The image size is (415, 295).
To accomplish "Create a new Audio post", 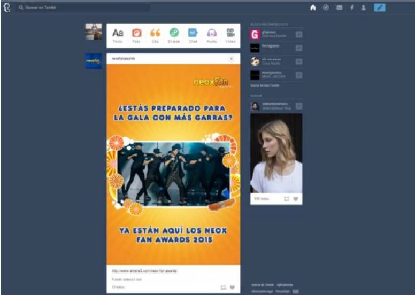I will [x=212, y=35].
